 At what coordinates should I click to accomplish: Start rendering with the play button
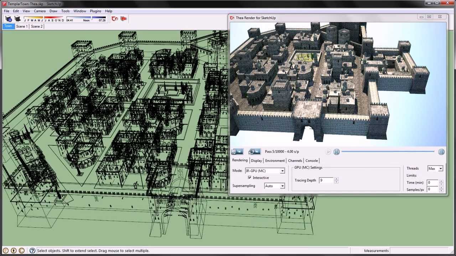pos(328,152)
